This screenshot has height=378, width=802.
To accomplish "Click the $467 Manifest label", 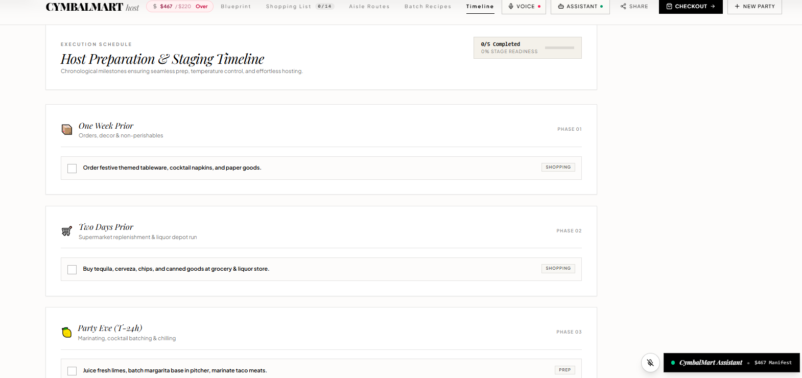I will (x=773, y=363).
